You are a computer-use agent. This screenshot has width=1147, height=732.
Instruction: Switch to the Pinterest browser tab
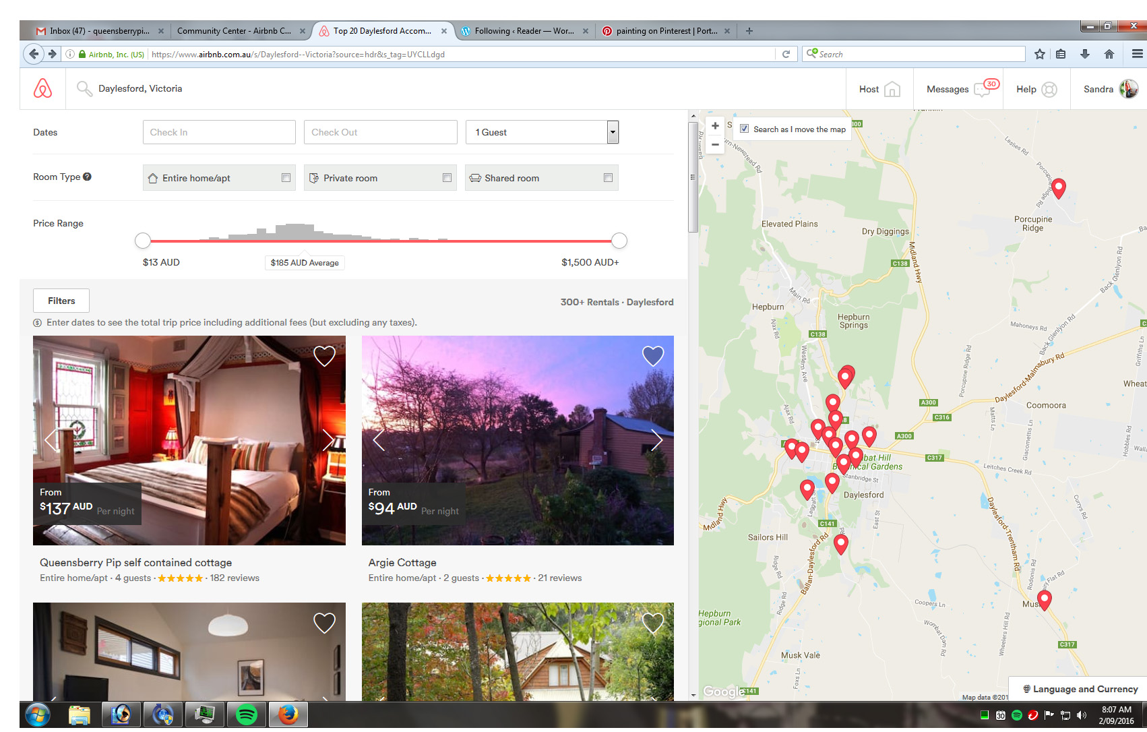[x=664, y=30]
